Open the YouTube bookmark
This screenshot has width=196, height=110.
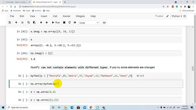pos(36,11)
